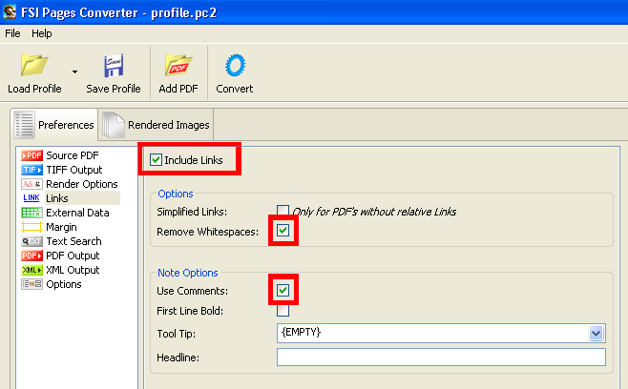Expand the Tool Tip combo box arrow
The height and width of the screenshot is (389, 628).
tap(596, 333)
